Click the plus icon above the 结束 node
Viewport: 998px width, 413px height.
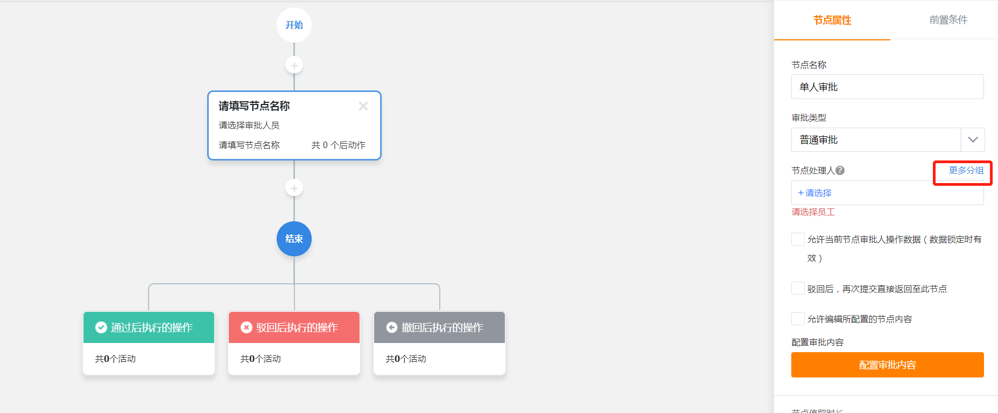click(294, 188)
